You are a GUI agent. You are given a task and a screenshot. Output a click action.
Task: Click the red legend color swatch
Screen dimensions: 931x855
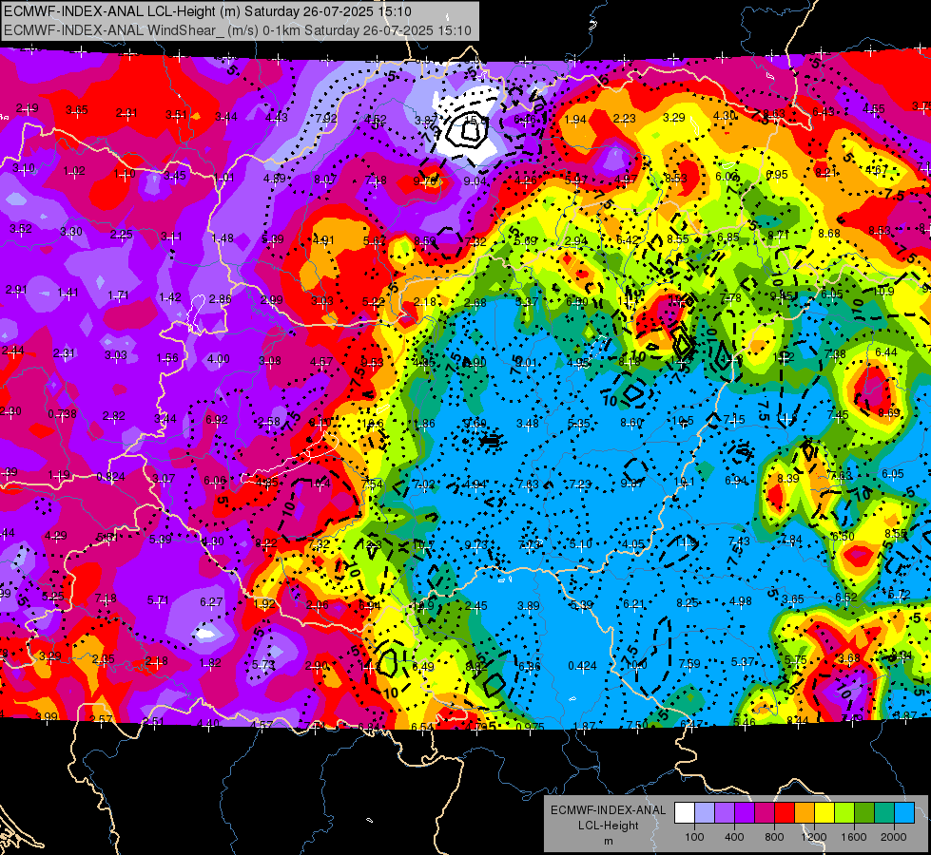coord(785,813)
